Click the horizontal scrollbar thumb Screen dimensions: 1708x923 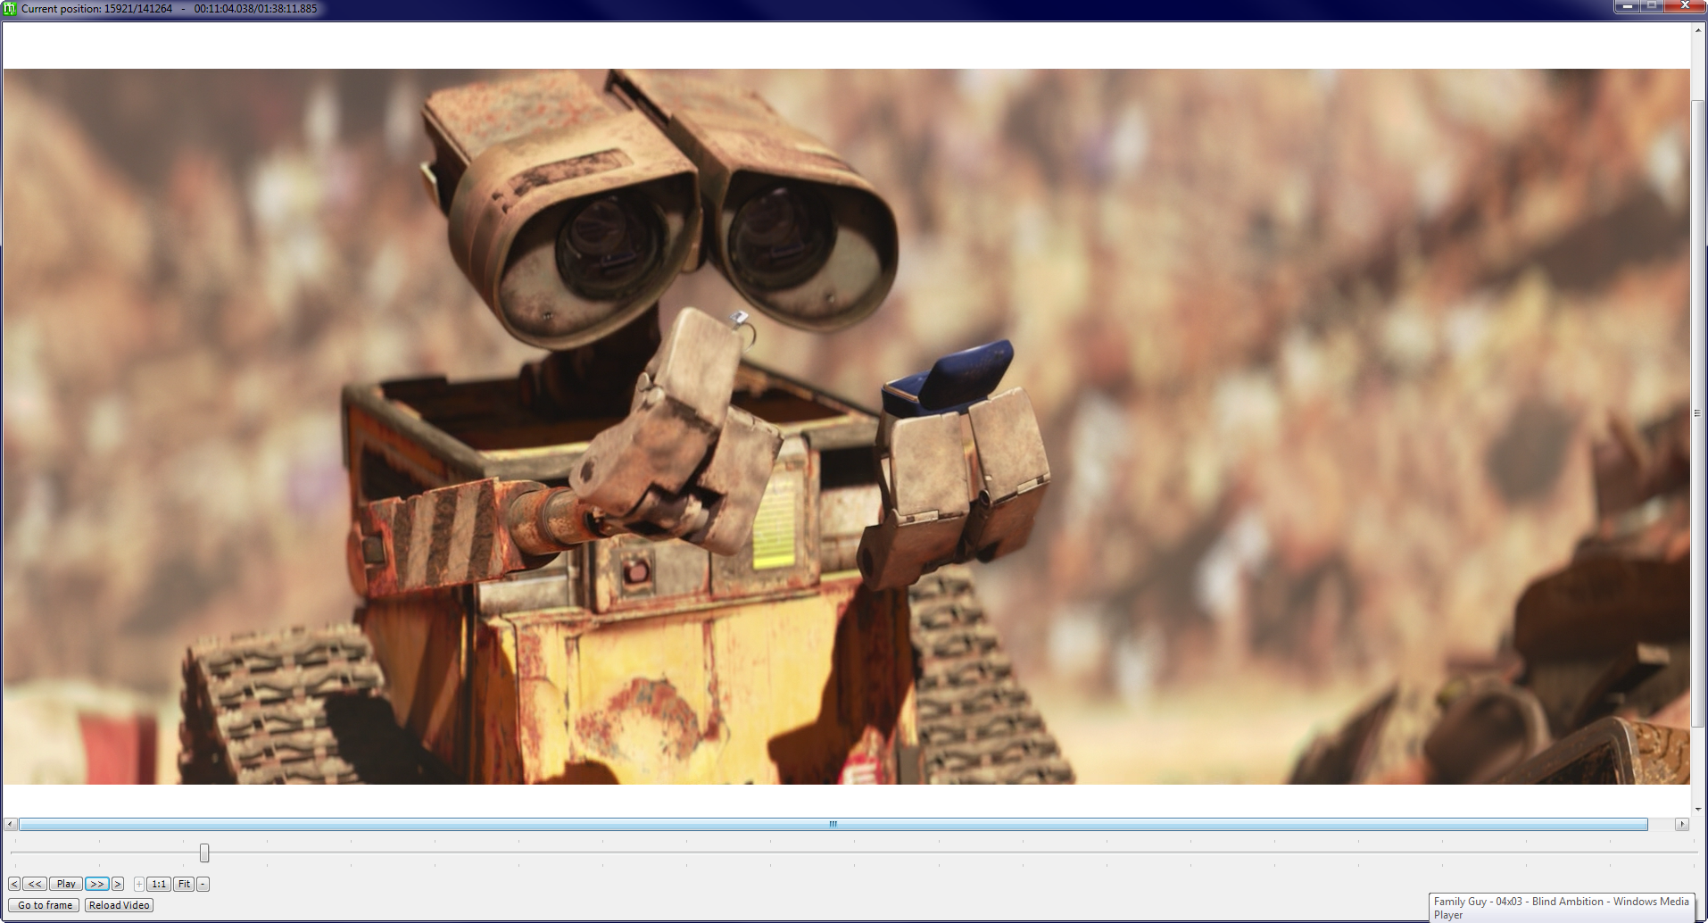(x=833, y=824)
